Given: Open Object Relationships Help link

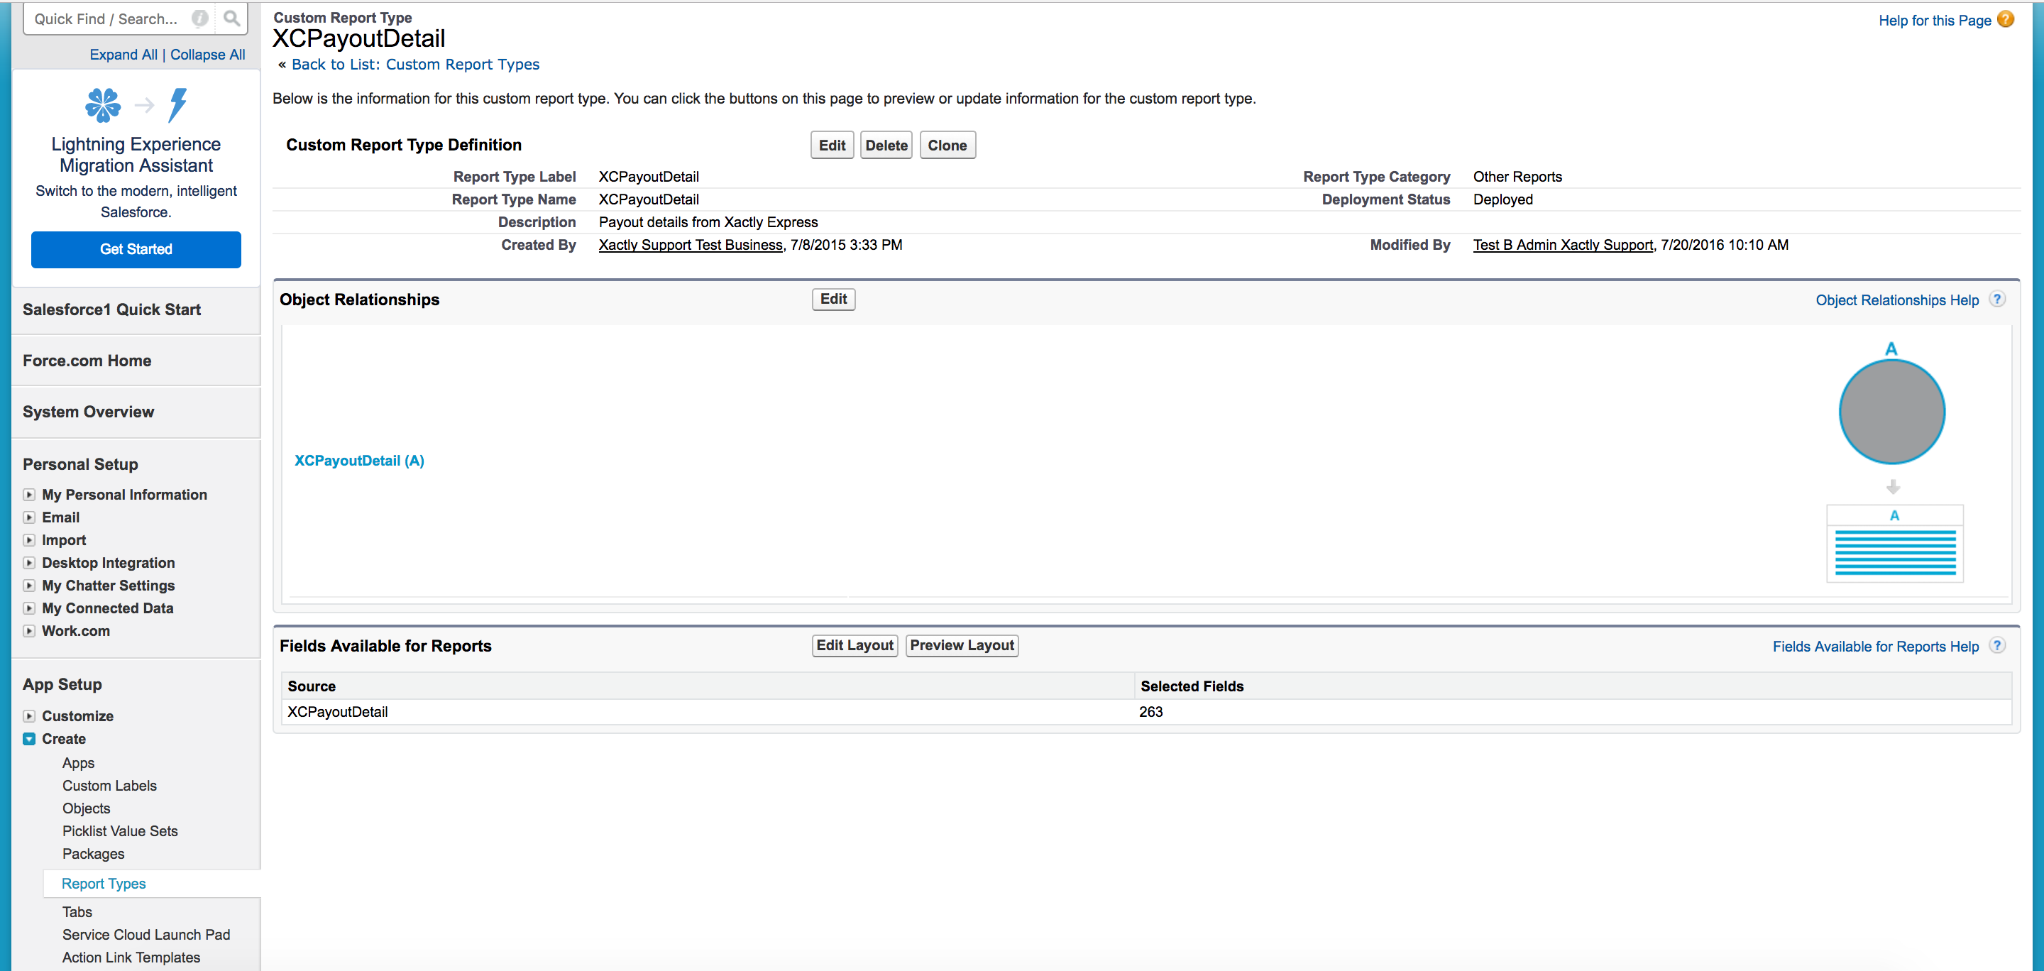Looking at the screenshot, I should (x=1897, y=300).
